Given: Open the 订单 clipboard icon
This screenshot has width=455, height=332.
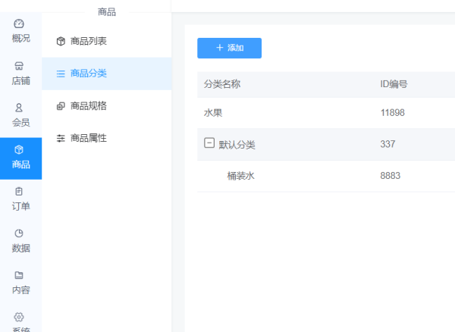Looking at the screenshot, I should click(x=20, y=192).
